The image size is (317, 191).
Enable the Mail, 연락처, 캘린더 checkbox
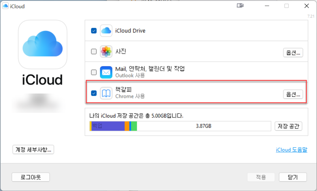94,72
